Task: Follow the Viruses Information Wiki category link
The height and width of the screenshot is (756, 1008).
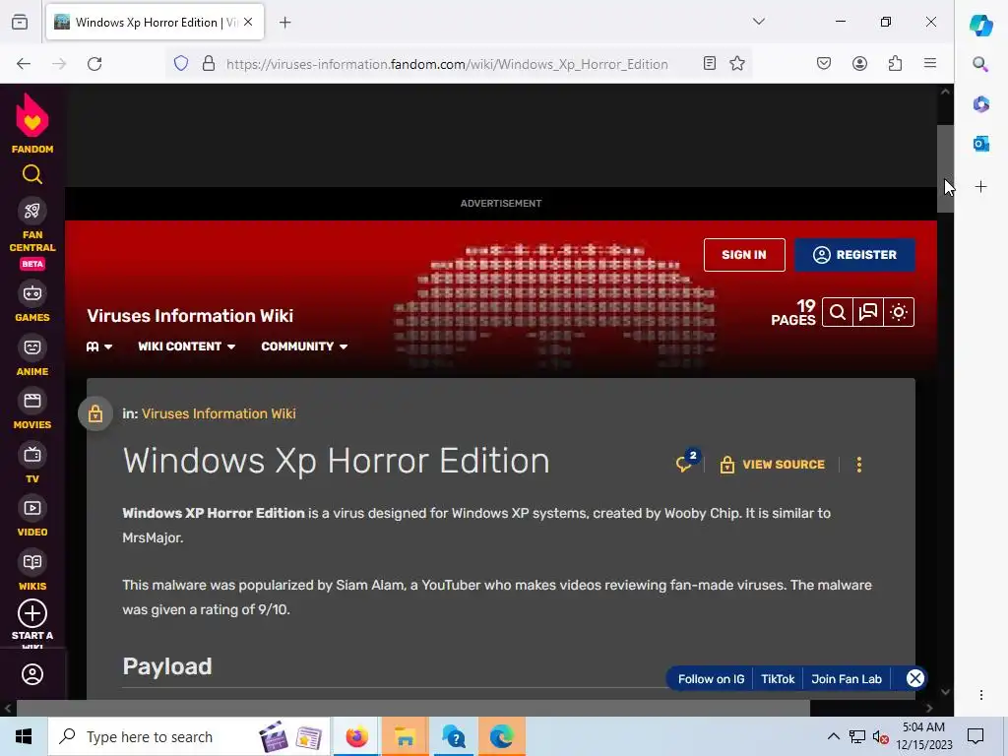Action: click(219, 413)
